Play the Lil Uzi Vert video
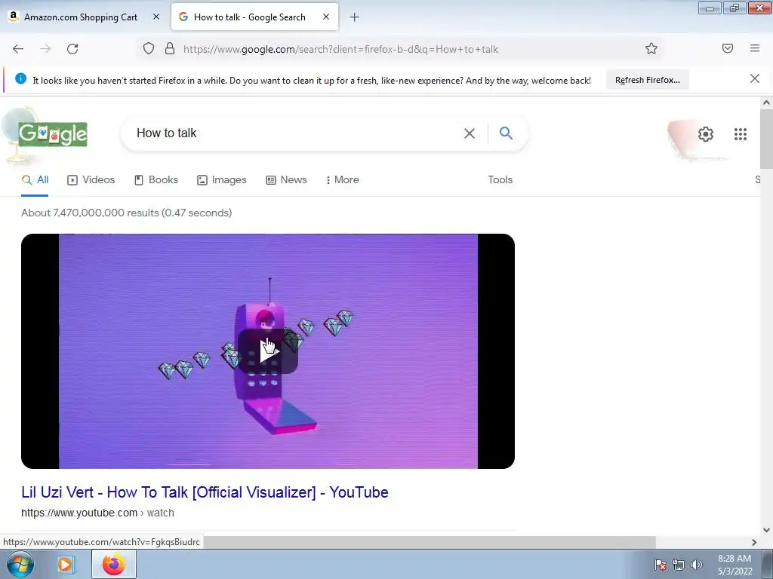 pyautogui.click(x=268, y=351)
